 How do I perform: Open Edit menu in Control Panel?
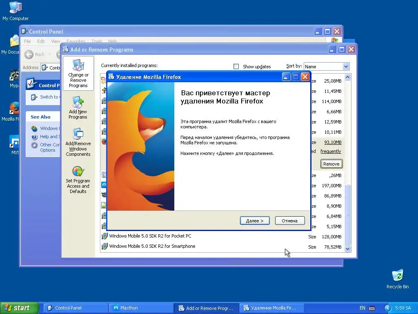[40, 41]
